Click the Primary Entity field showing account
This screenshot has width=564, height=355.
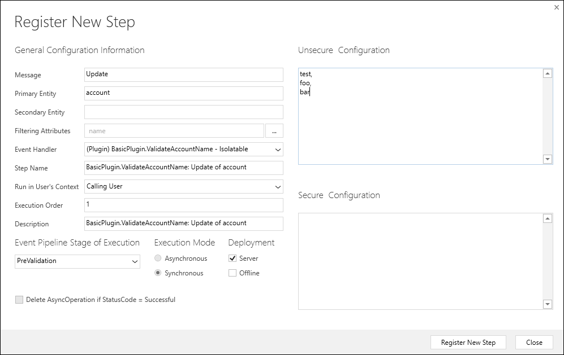point(182,93)
